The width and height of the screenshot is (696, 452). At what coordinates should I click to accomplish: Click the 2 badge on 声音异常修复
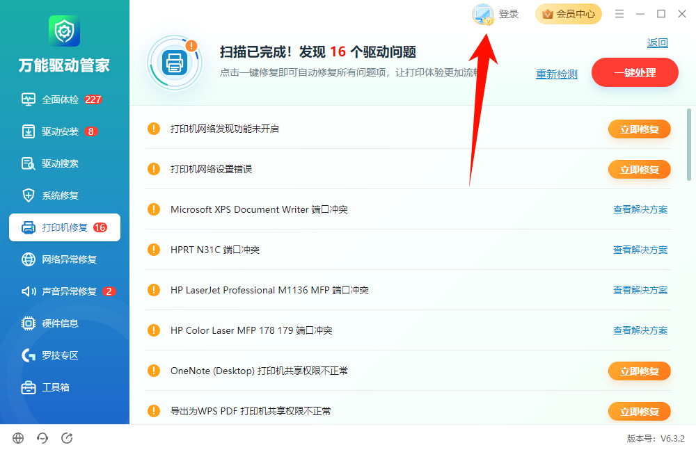[x=109, y=291]
